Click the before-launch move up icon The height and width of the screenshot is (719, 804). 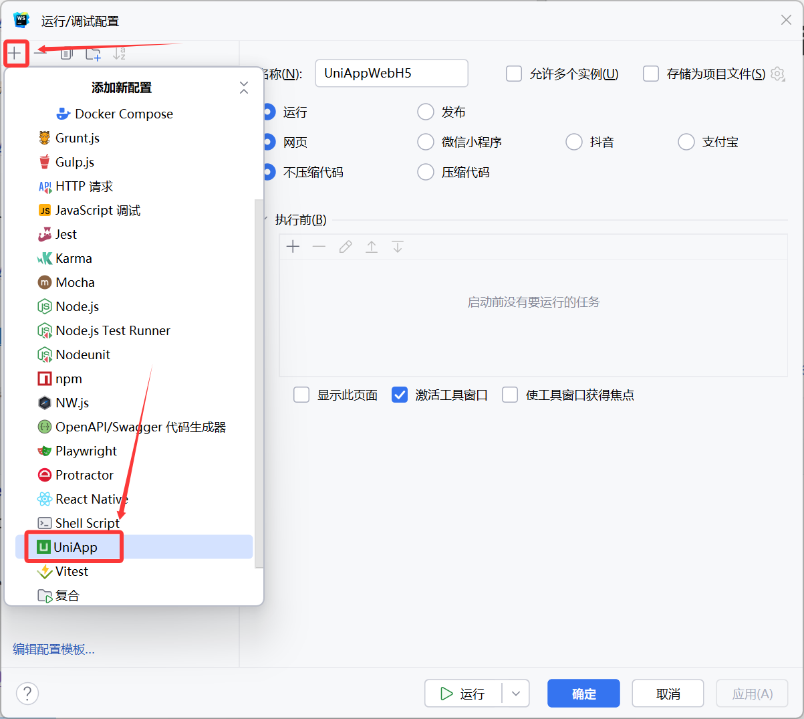click(372, 247)
